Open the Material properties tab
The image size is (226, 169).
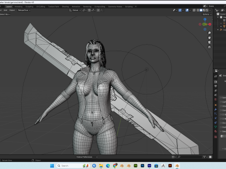click(x=216, y=131)
